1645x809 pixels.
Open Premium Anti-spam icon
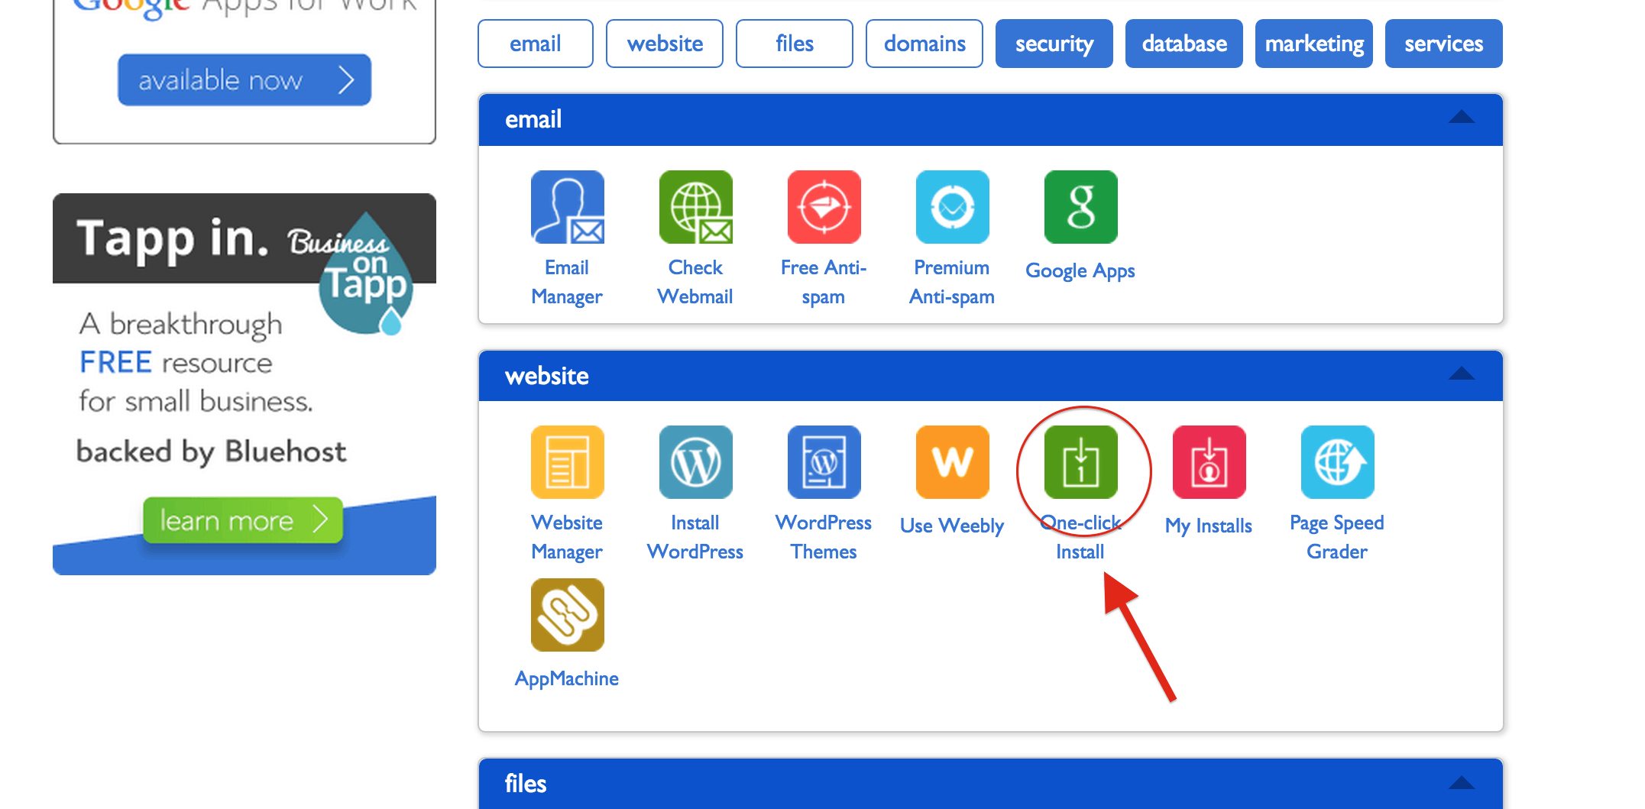[x=952, y=207]
